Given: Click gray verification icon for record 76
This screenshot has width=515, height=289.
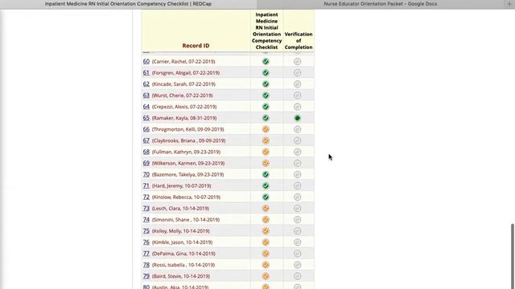Looking at the screenshot, I should point(297,242).
